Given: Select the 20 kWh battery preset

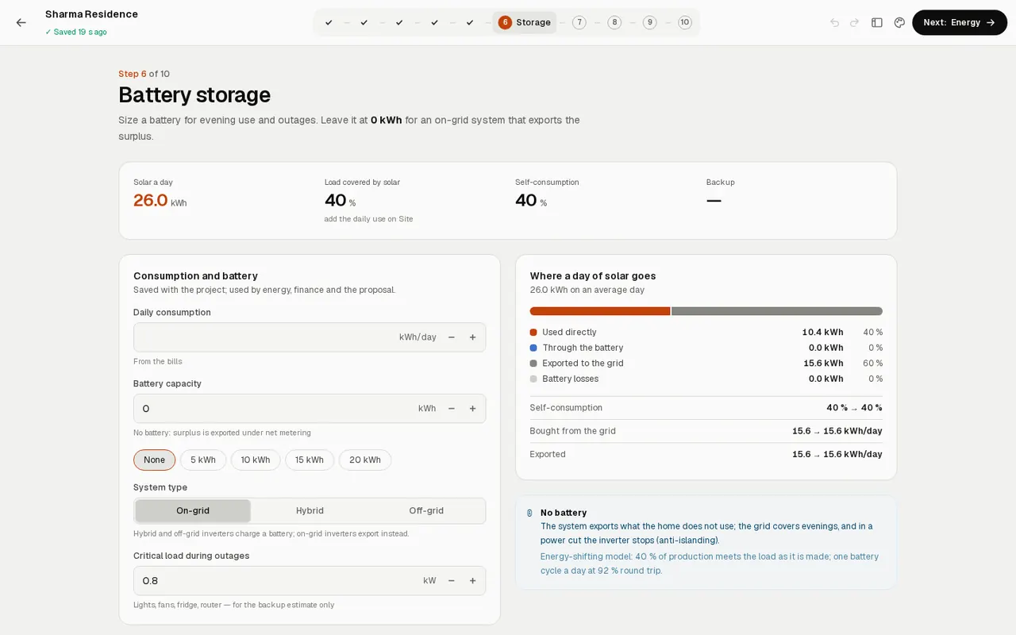Looking at the screenshot, I should [x=365, y=460].
